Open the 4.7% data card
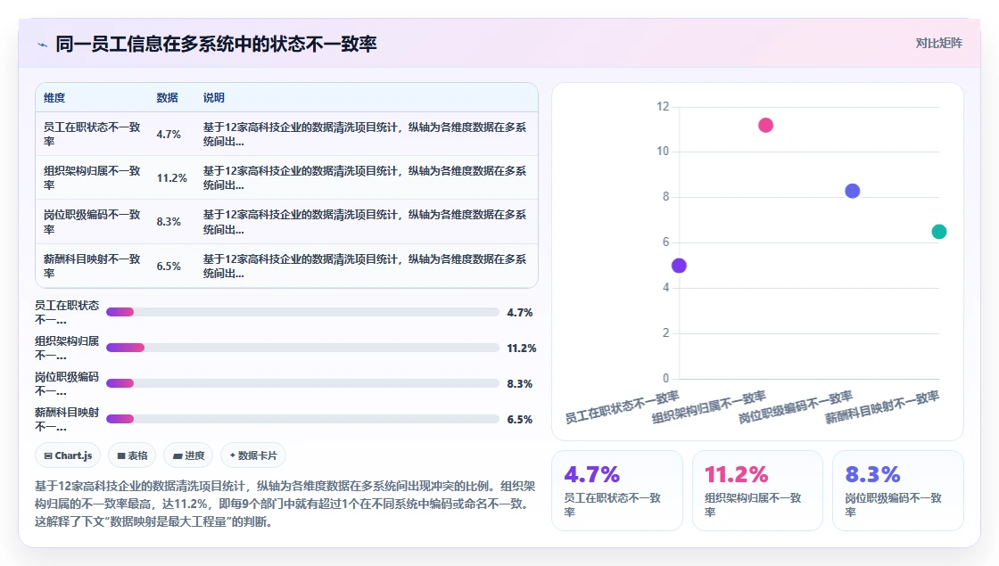999x566 pixels. [x=616, y=490]
